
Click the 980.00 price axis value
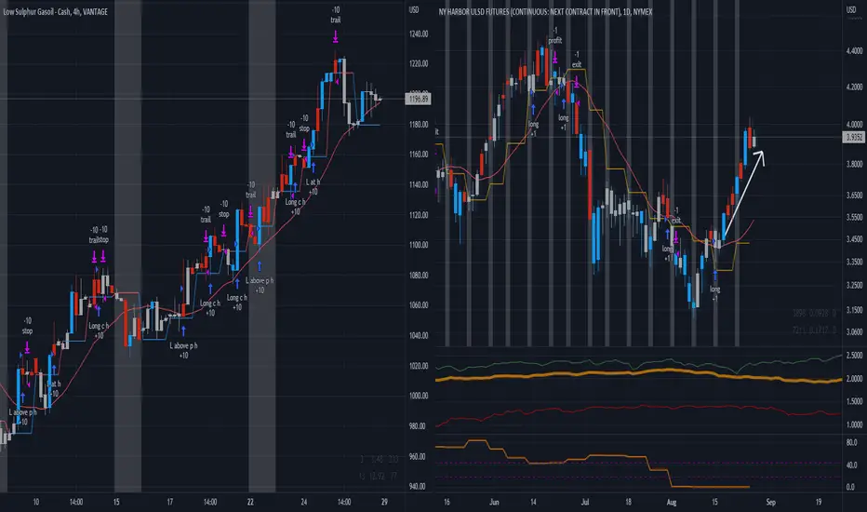pyautogui.click(x=419, y=426)
